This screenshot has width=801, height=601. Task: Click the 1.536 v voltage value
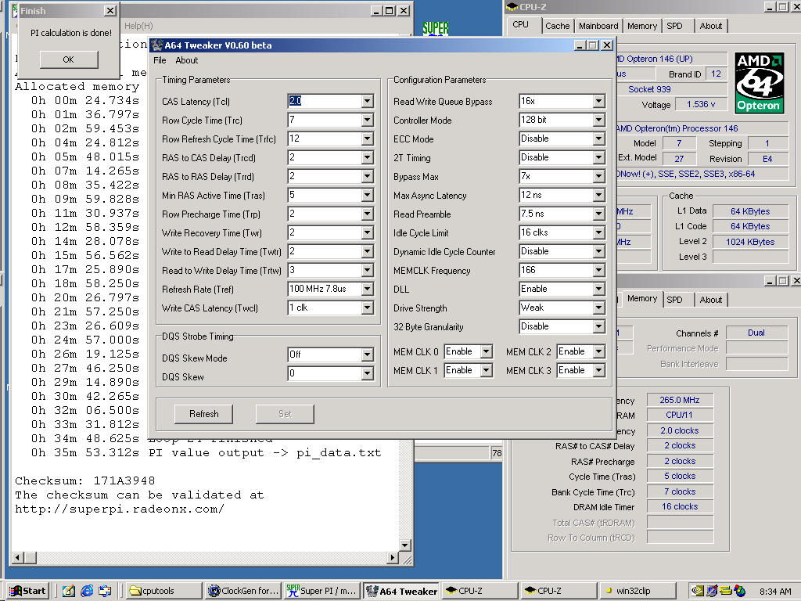point(701,104)
